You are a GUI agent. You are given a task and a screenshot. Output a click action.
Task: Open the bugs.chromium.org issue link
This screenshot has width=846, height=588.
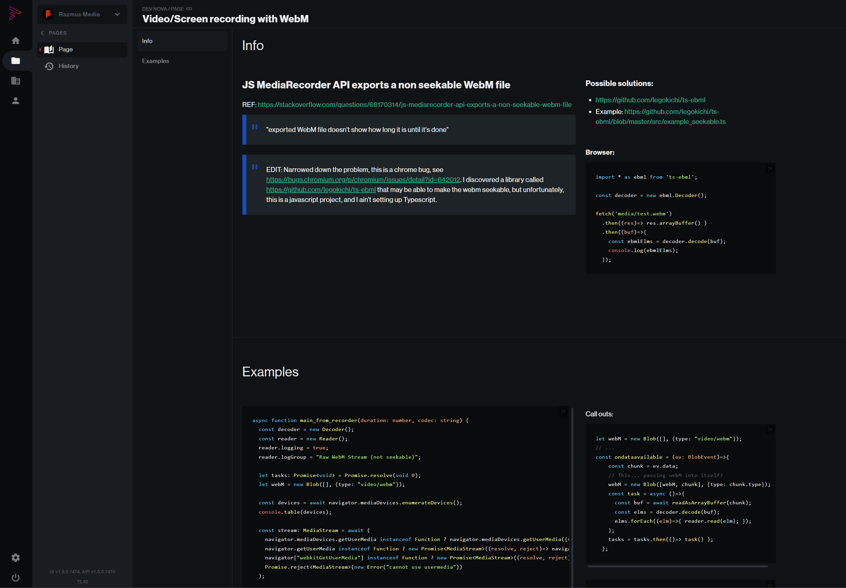point(363,180)
